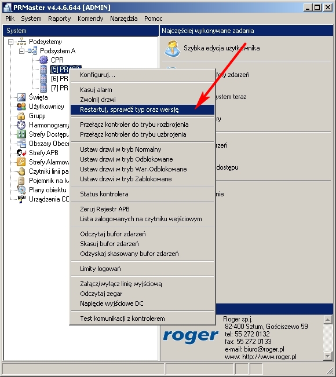336x377 pixels.
Task: Click the PRMaster title bar app icon
Action: (x=8, y=8)
